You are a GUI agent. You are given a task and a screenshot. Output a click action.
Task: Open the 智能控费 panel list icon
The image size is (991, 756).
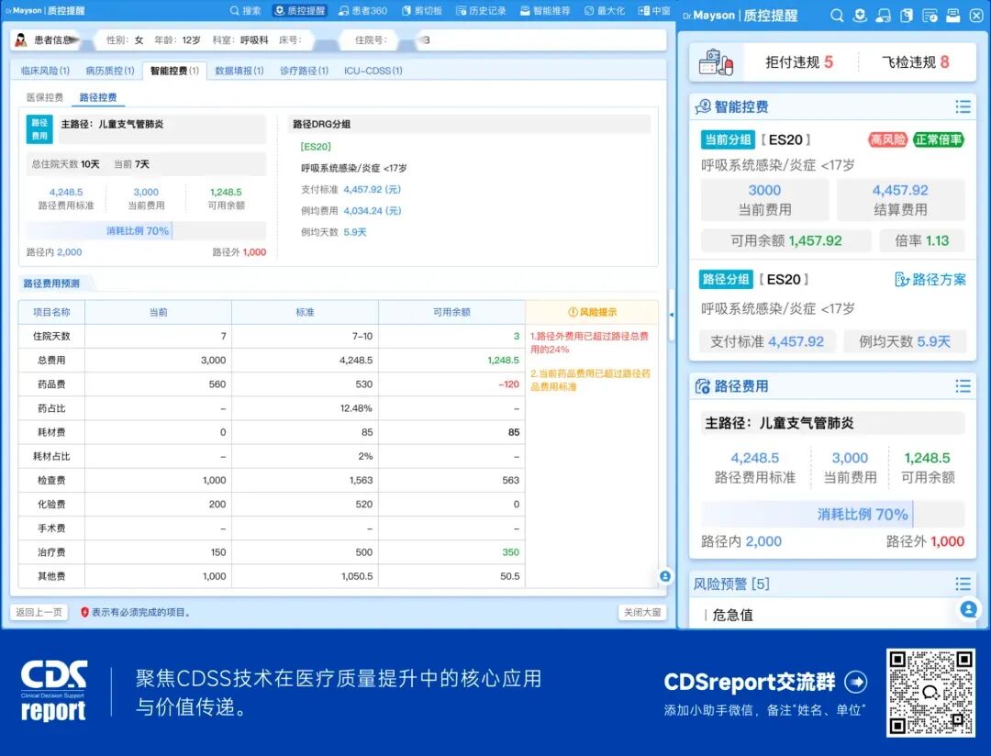coord(963,106)
